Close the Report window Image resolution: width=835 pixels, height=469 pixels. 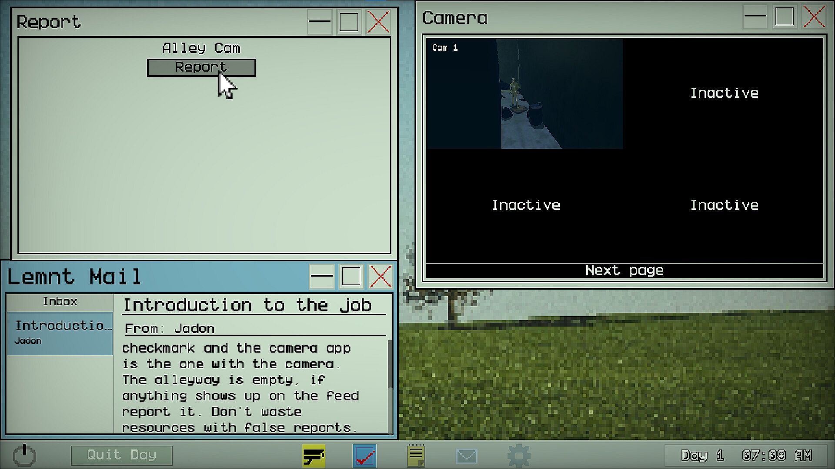378,22
